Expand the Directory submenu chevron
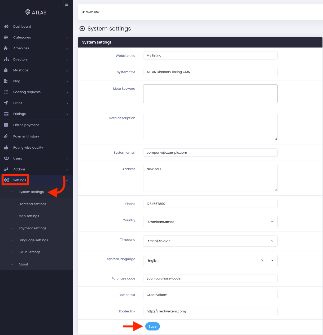Screen dimensions: 323x335 click(67, 60)
